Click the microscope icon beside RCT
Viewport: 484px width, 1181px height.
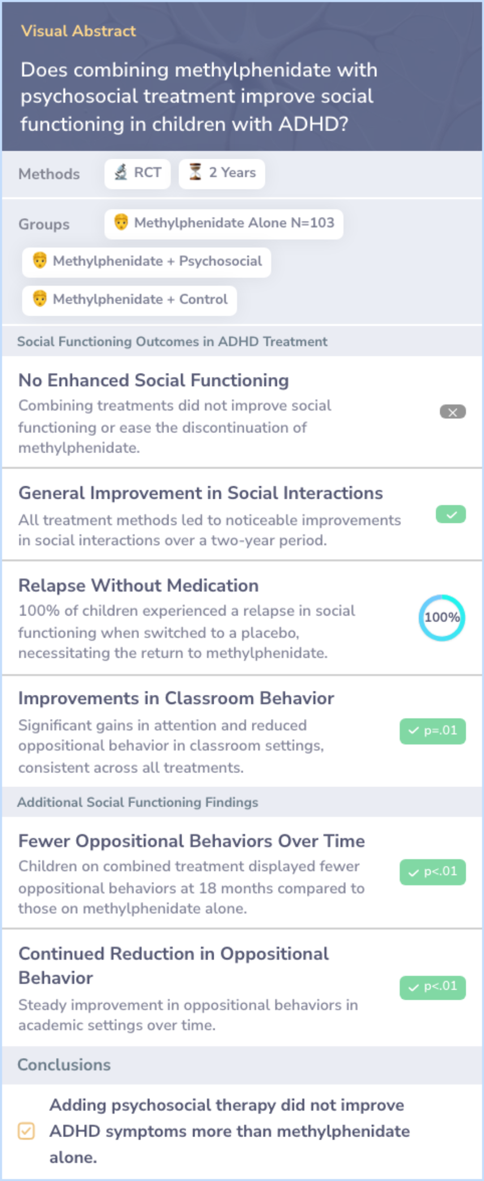coord(121,172)
